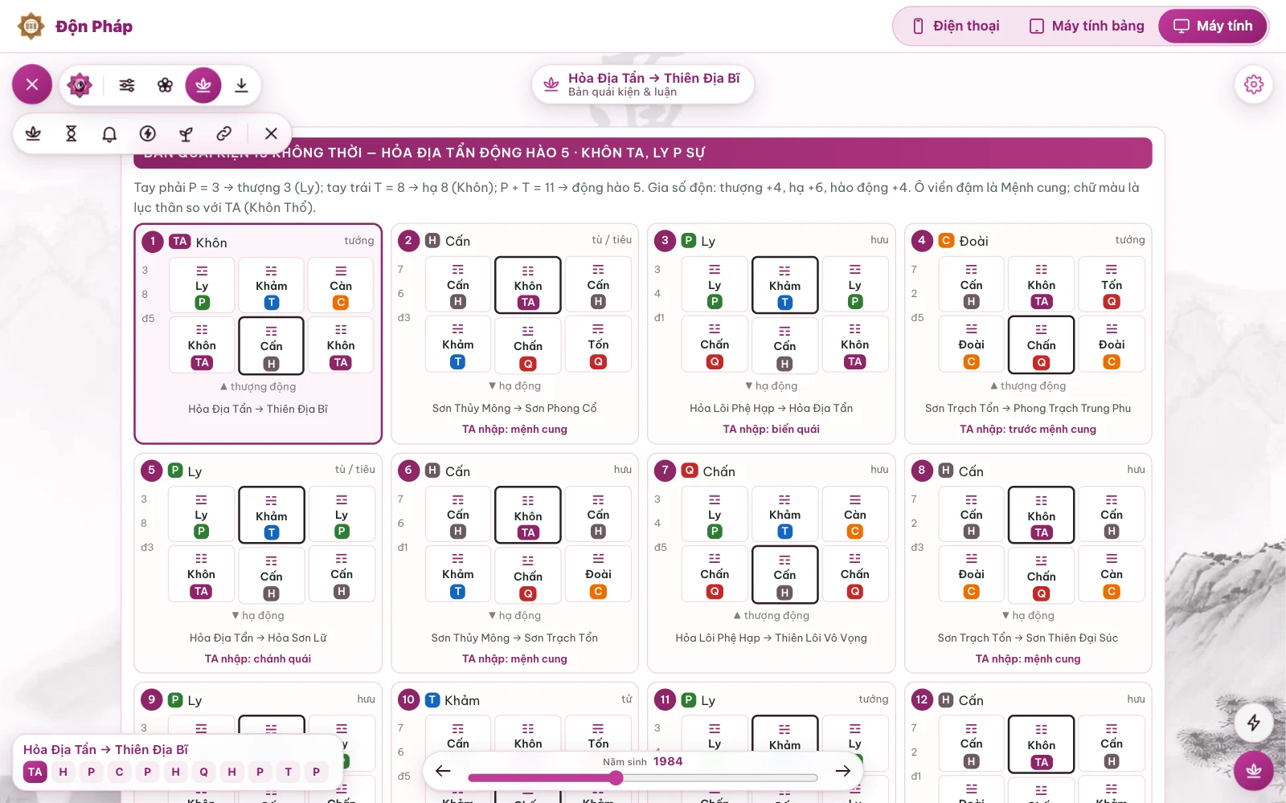Switch to Máy tính bảng view
1286x803 pixels.
click(x=1087, y=26)
